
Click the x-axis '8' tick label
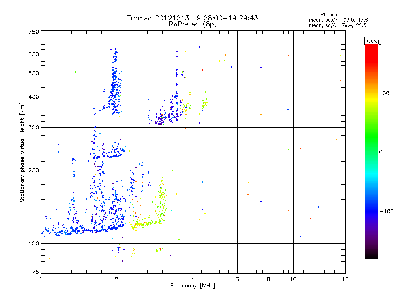269,279
